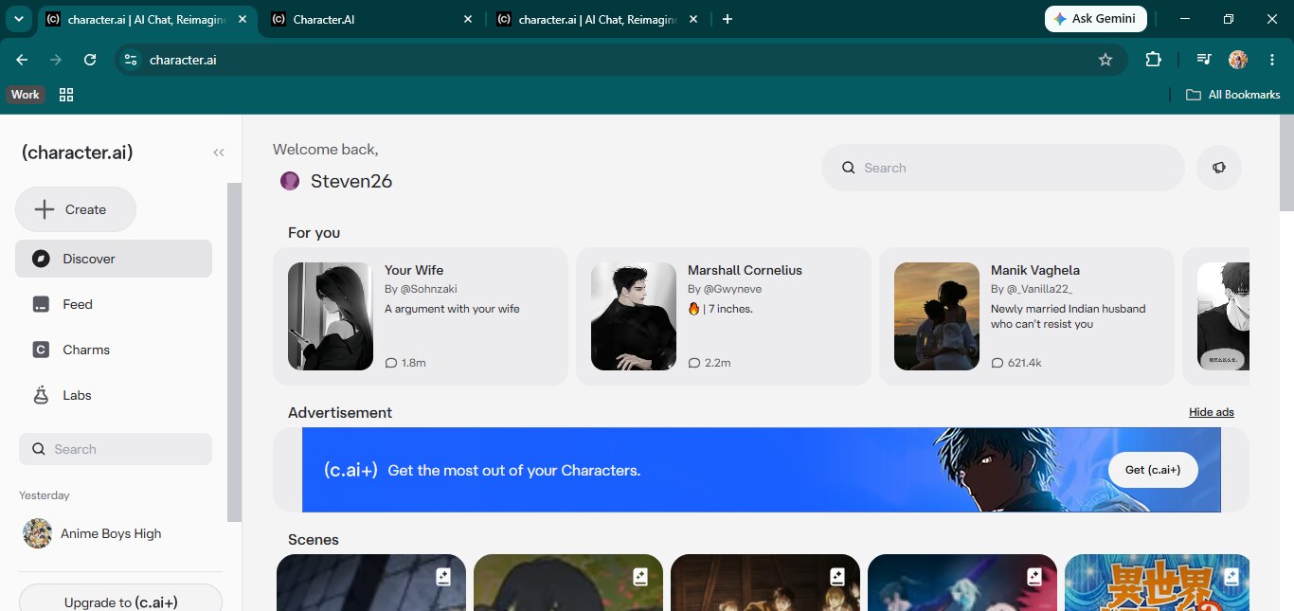
Task: Open Chrome profile avatar
Action: click(1238, 60)
